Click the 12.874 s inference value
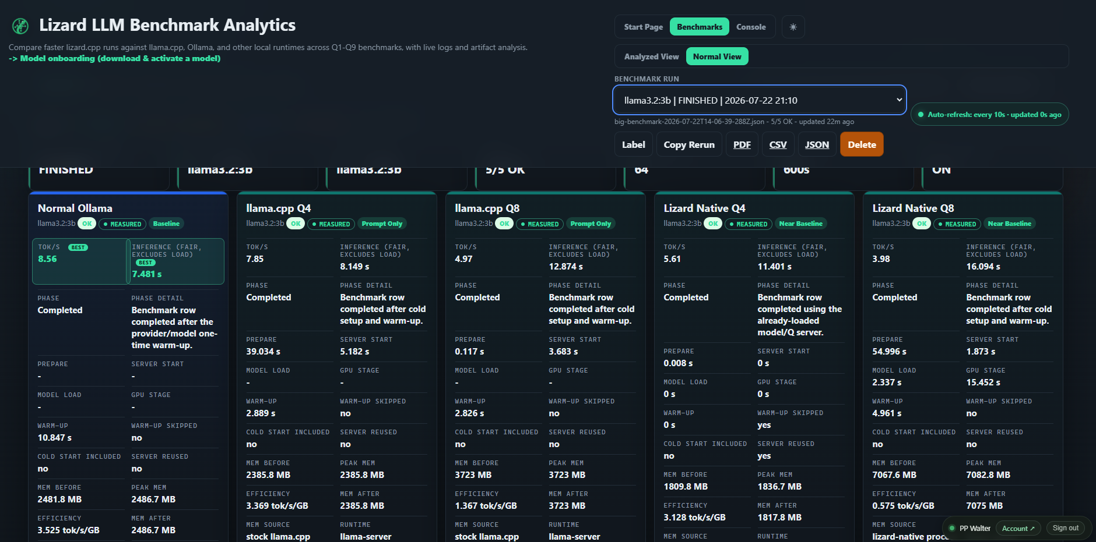 tap(565, 267)
